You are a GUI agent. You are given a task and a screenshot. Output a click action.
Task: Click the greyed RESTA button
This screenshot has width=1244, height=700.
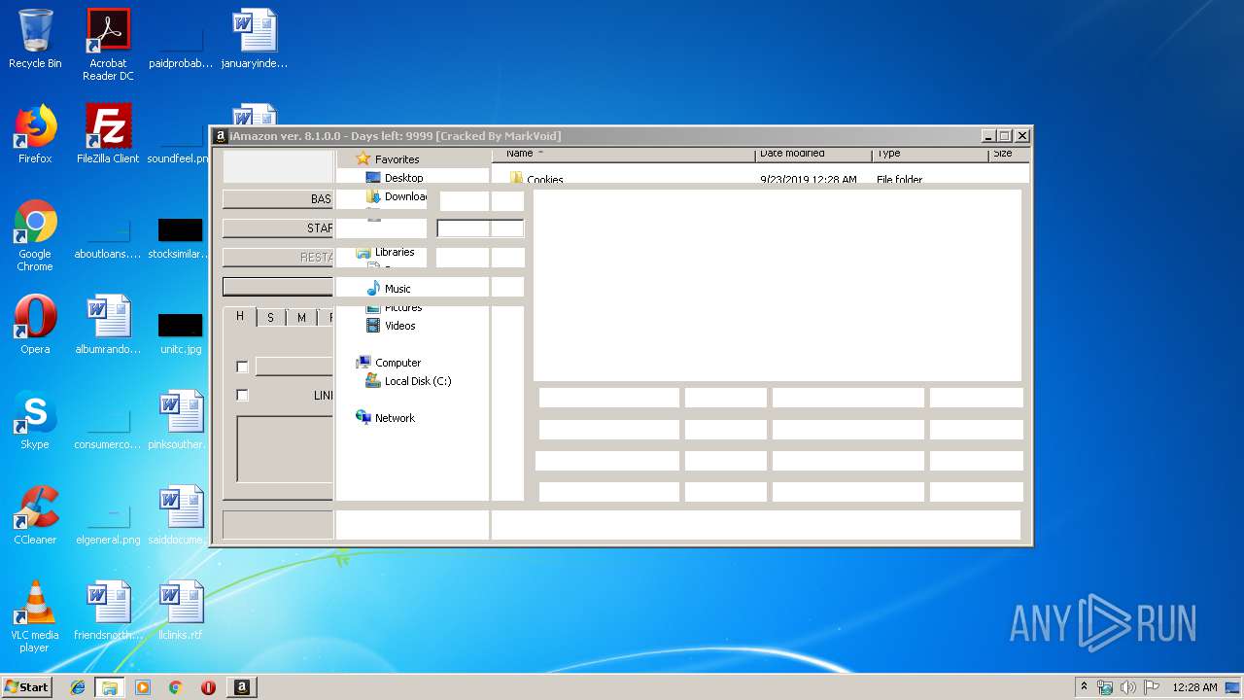[x=278, y=258]
